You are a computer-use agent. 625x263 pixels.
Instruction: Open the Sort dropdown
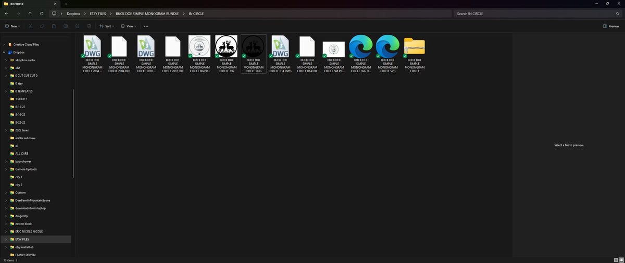pos(107,26)
